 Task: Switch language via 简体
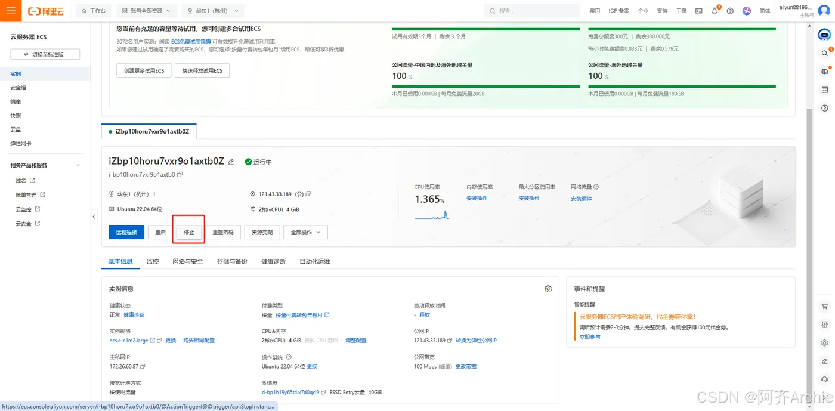[x=765, y=11]
